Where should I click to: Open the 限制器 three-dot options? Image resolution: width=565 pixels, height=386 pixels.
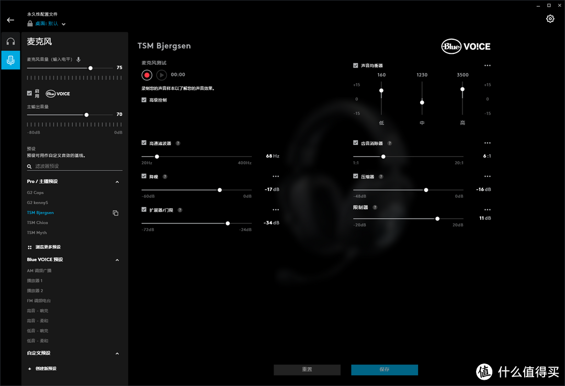pyautogui.click(x=487, y=210)
